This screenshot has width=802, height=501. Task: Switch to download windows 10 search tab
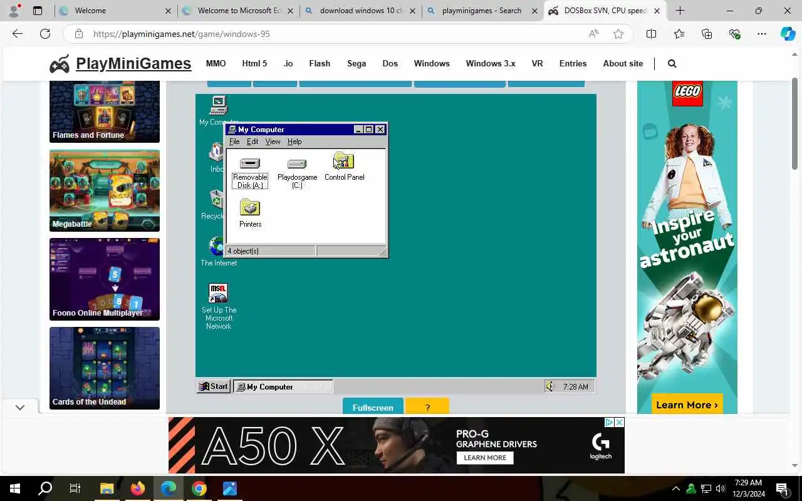360,11
